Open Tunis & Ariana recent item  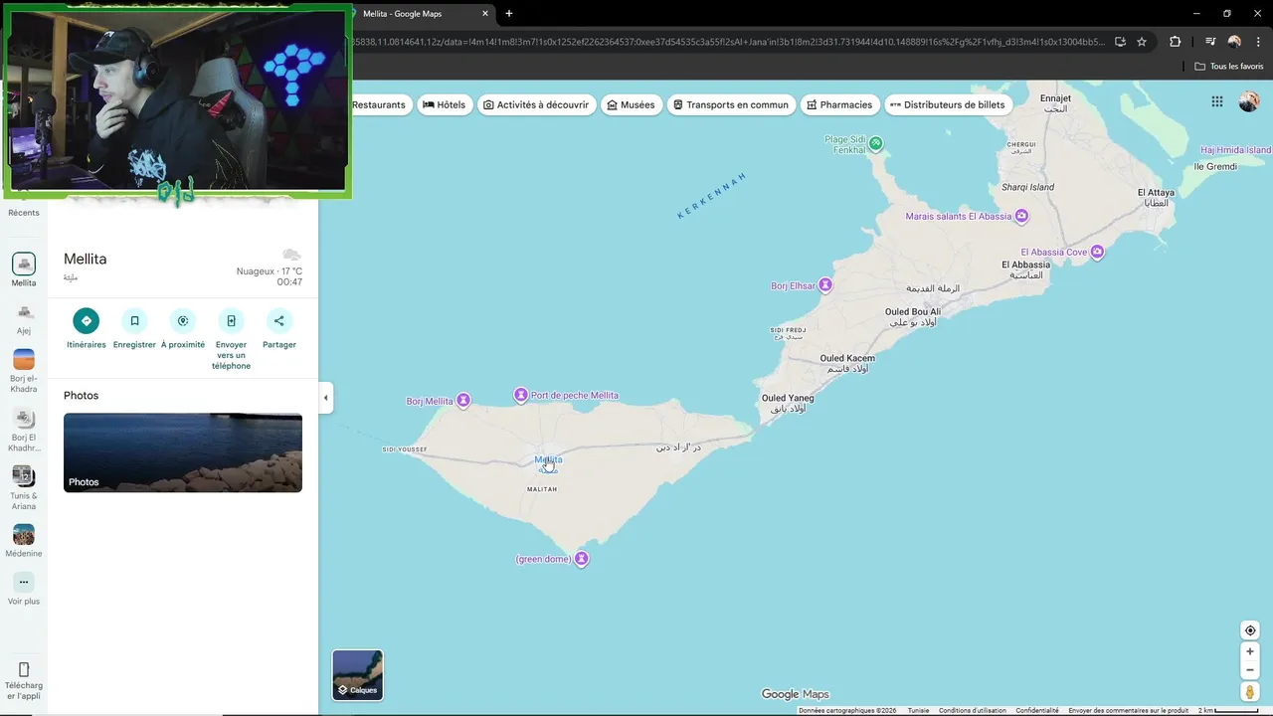(24, 488)
